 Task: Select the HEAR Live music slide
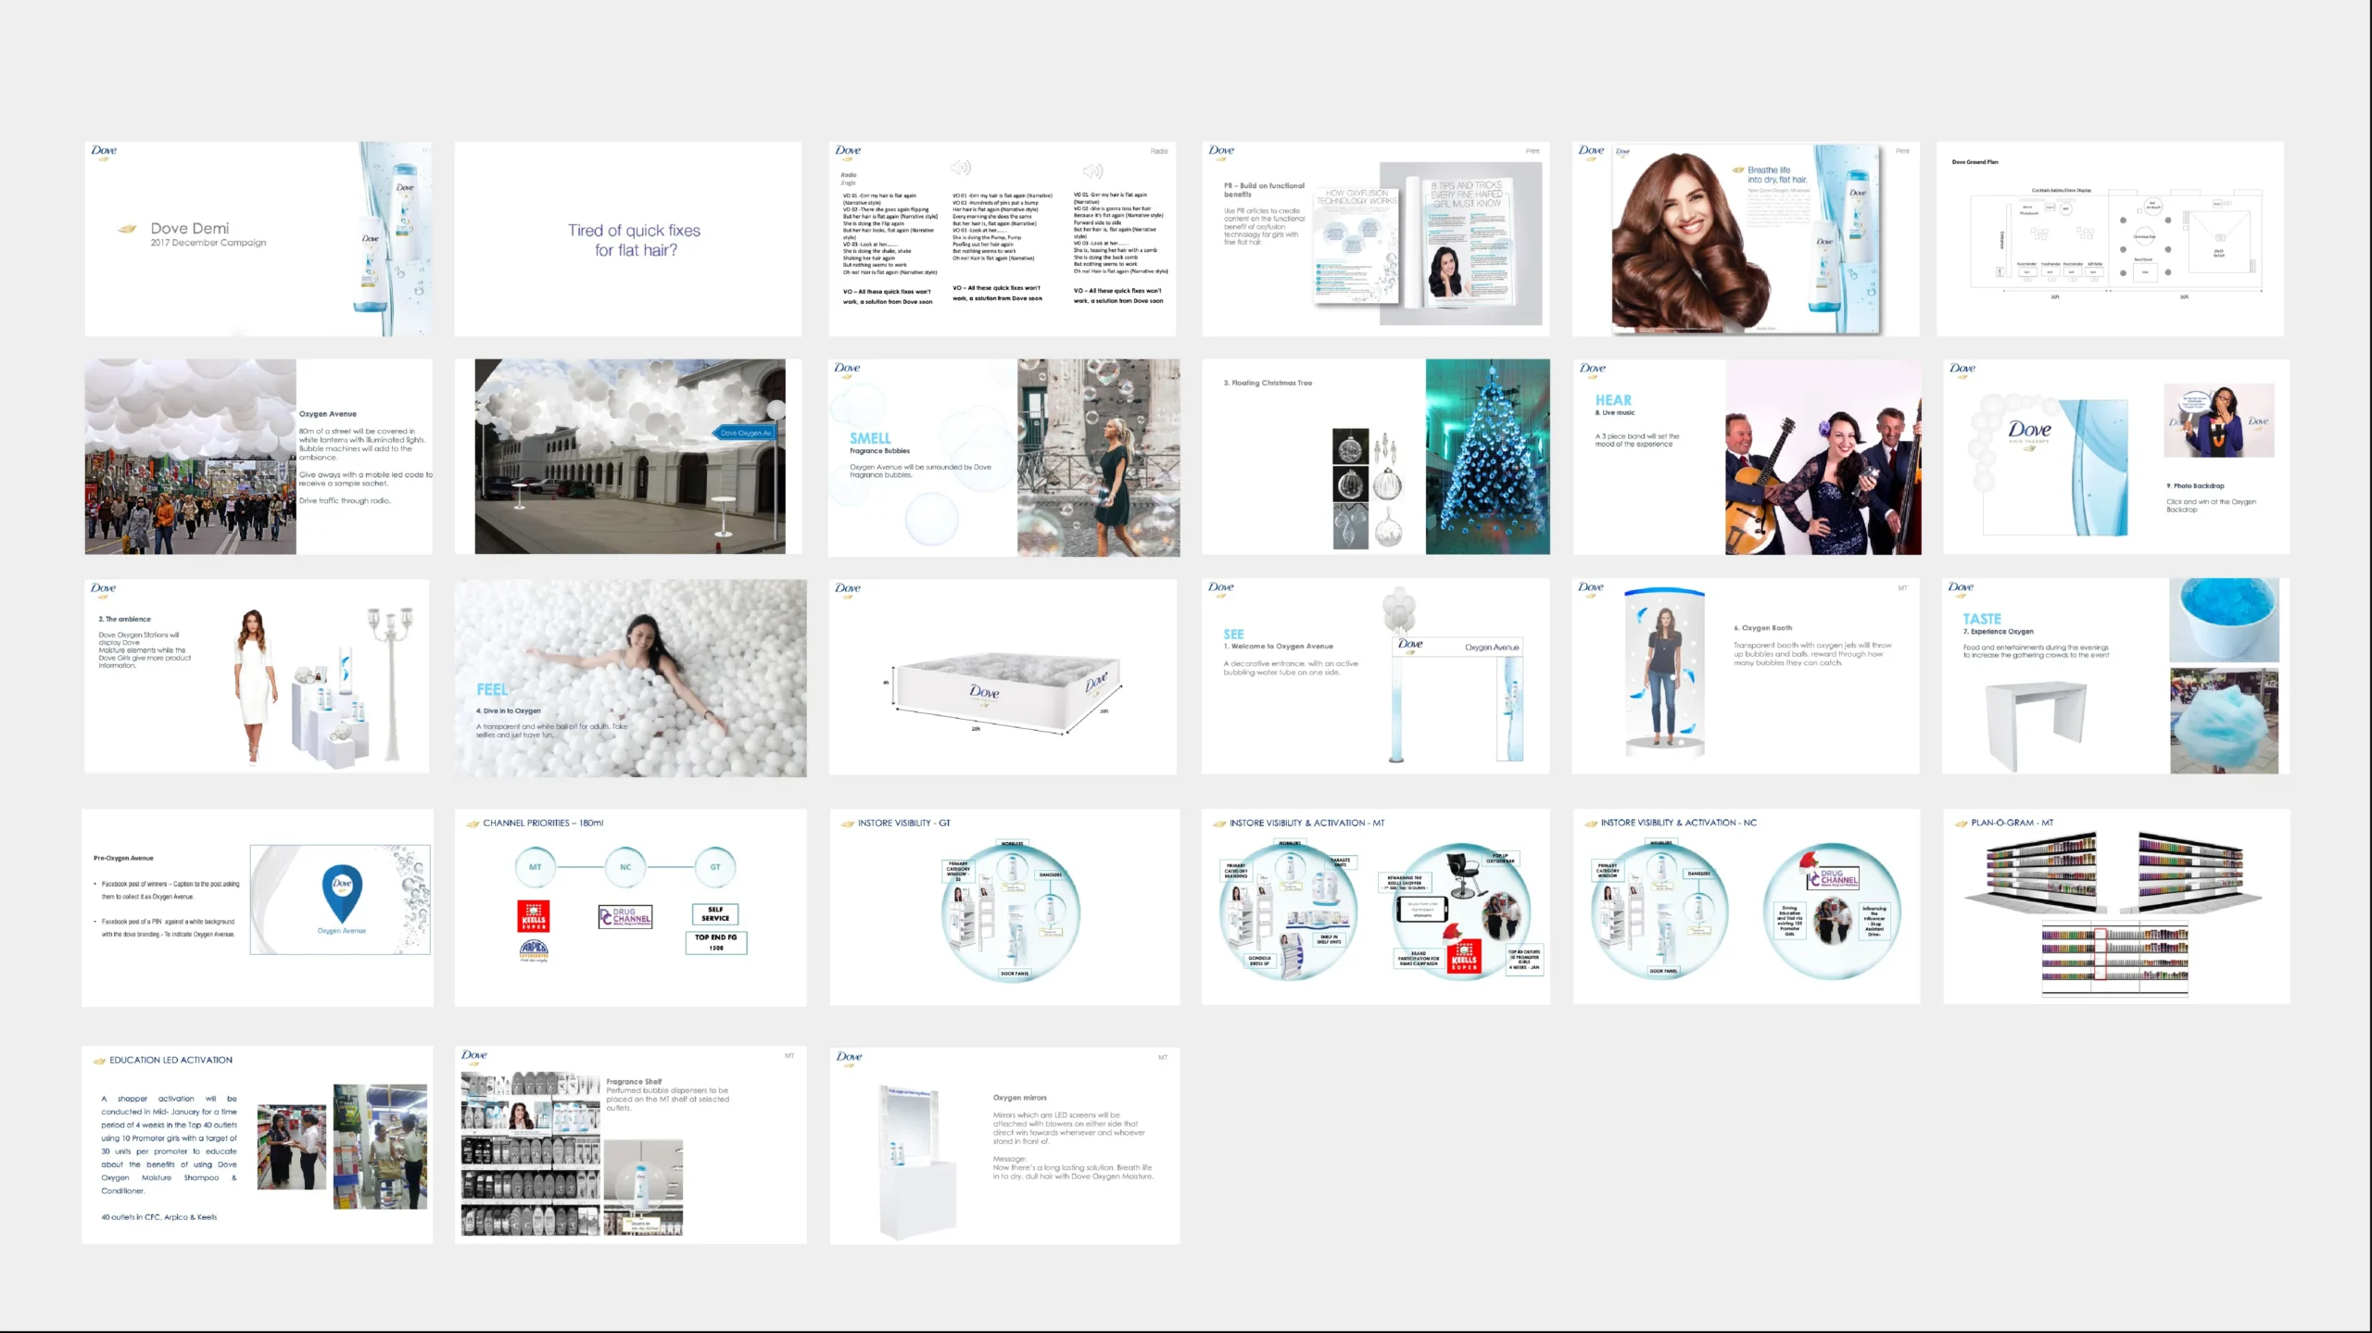(x=1746, y=457)
